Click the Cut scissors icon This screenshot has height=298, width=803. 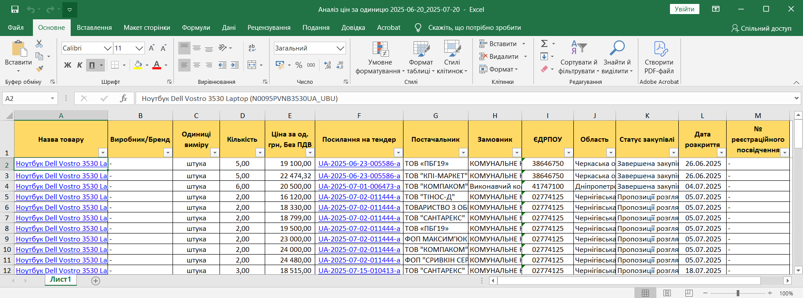click(39, 43)
